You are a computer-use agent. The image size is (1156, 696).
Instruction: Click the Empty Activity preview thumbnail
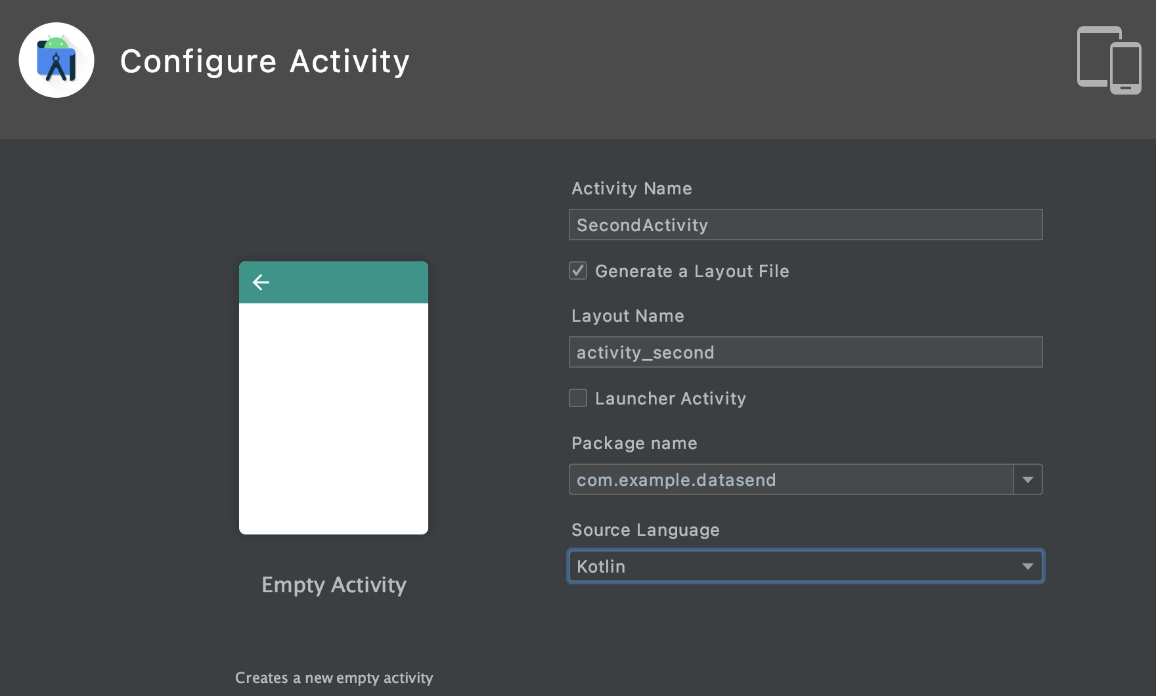click(334, 419)
